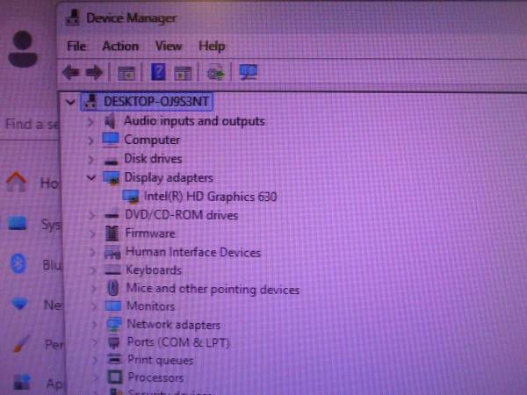Expand the Disk drives category
The image size is (527, 395).
tap(91, 159)
